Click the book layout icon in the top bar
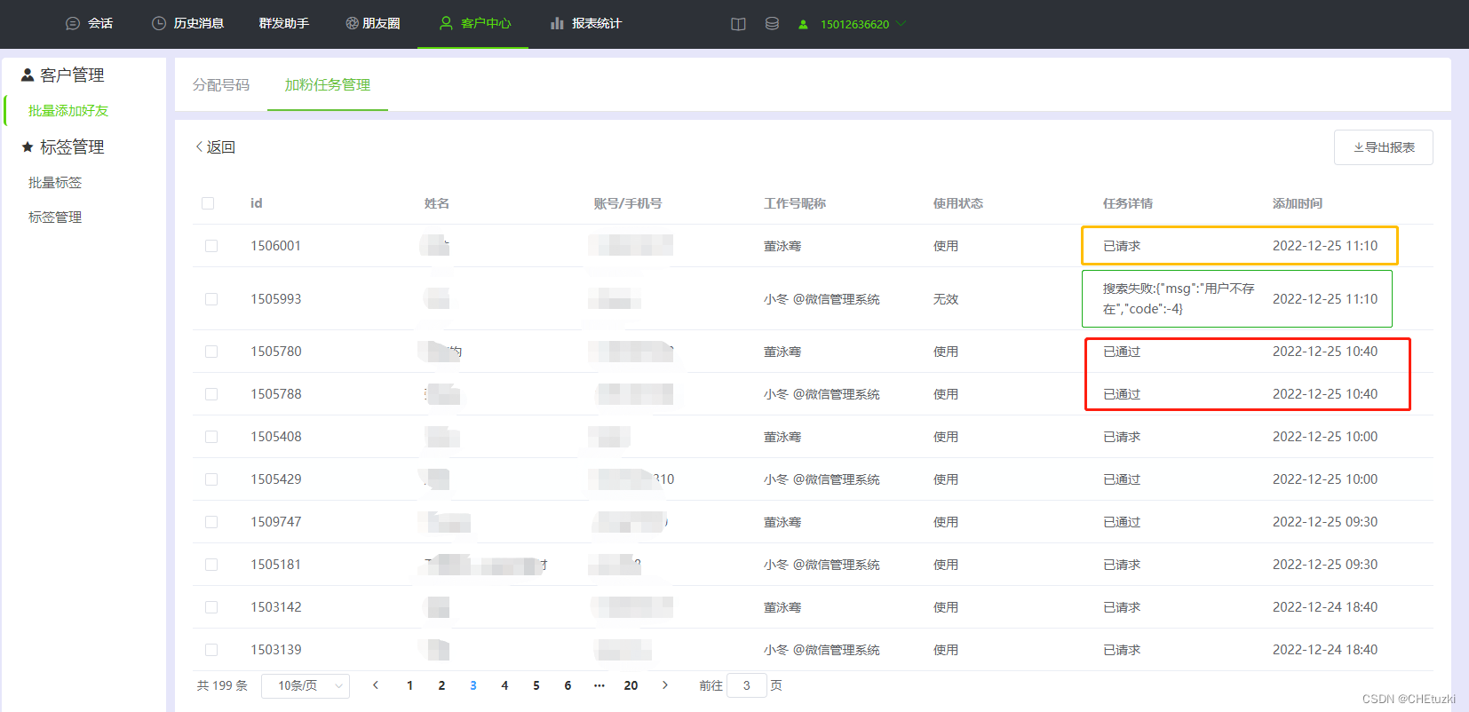This screenshot has height=712, width=1469. pos(738,24)
